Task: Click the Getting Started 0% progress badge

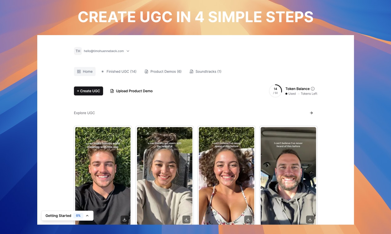Action: pos(78,216)
